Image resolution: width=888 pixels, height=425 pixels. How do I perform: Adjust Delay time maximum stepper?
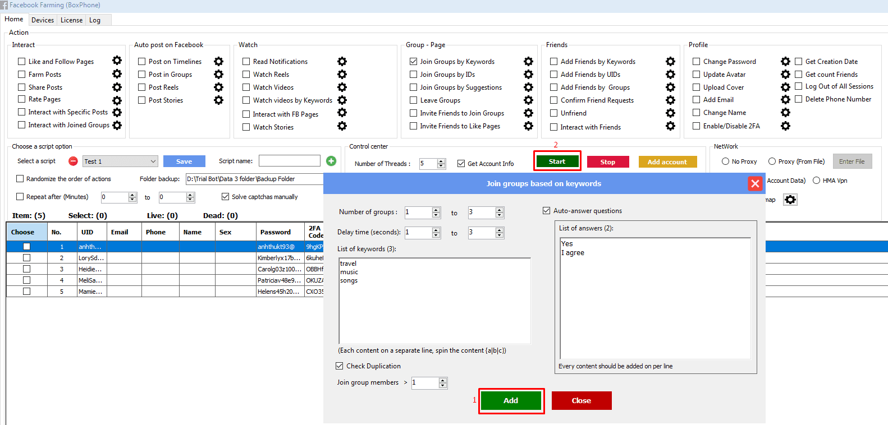coord(500,232)
